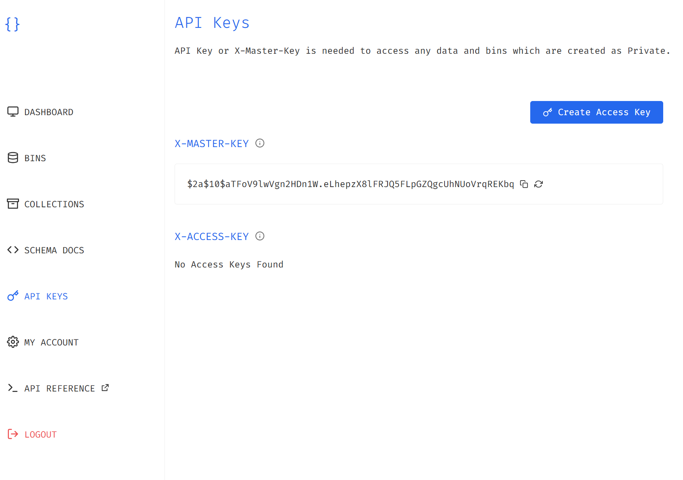Copy the master key with the copy icon

(x=524, y=184)
